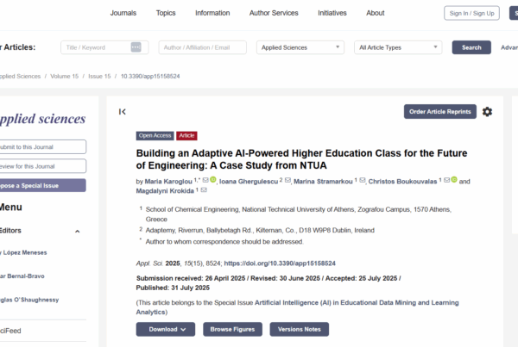The image size is (518, 347).
Task: Email Marina Stramarkou via envelope icon
Action: [363, 180]
